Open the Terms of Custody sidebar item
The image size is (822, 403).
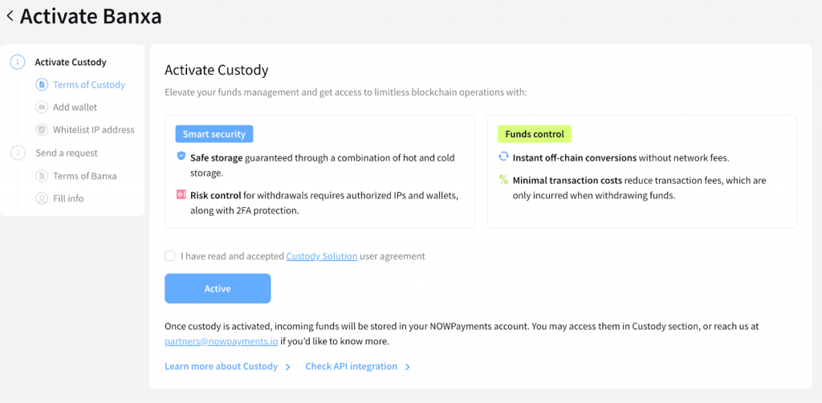click(x=88, y=84)
